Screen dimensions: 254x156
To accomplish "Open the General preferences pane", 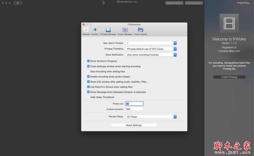I will [86, 31].
